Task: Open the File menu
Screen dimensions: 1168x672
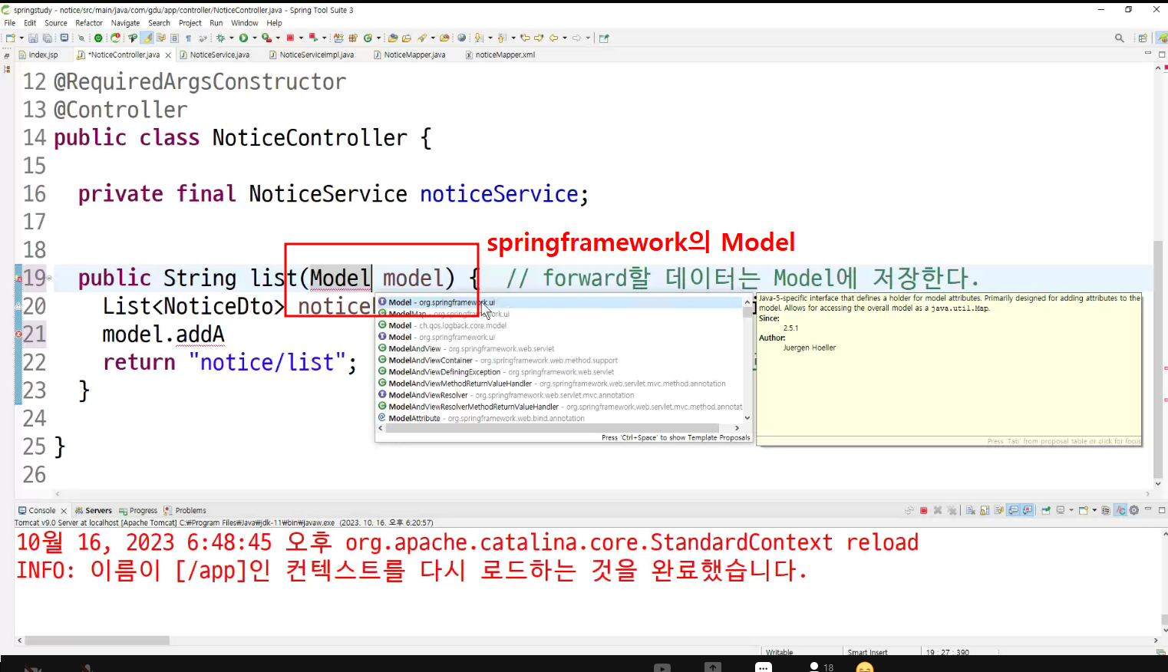Action: click(x=10, y=23)
